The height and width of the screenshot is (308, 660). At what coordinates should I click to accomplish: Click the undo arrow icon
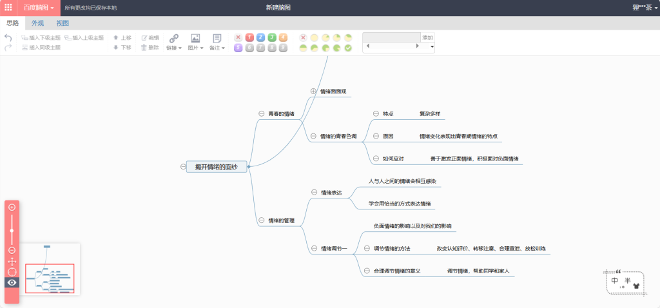click(8, 37)
